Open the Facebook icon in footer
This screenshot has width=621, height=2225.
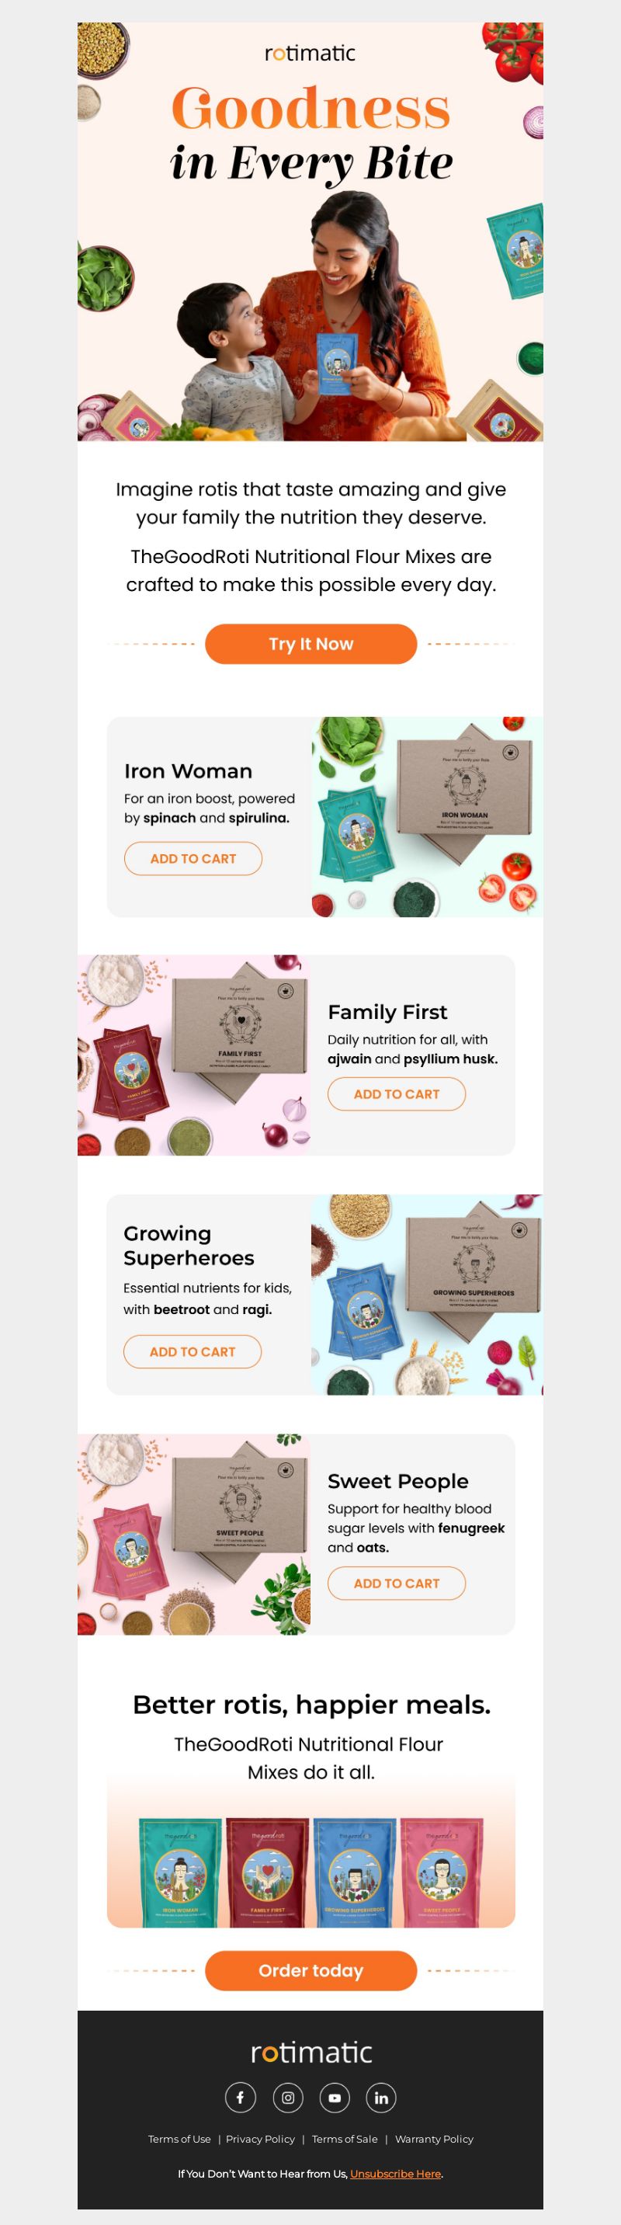coord(240,2097)
